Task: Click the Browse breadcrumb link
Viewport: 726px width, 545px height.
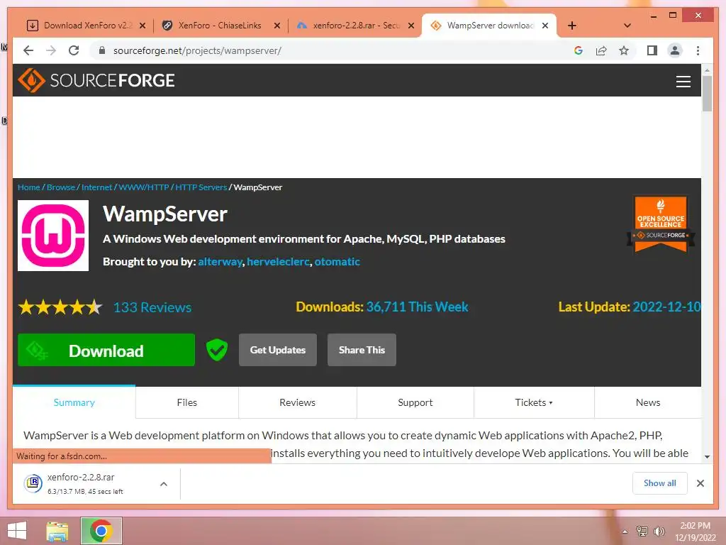Action: (x=61, y=187)
